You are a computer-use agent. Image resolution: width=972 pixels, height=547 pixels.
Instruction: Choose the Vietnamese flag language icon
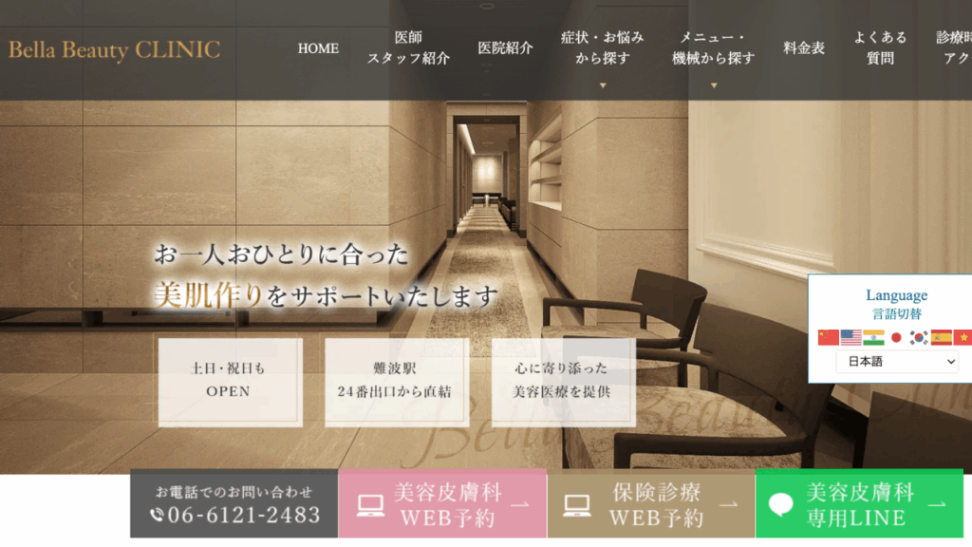(963, 337)
